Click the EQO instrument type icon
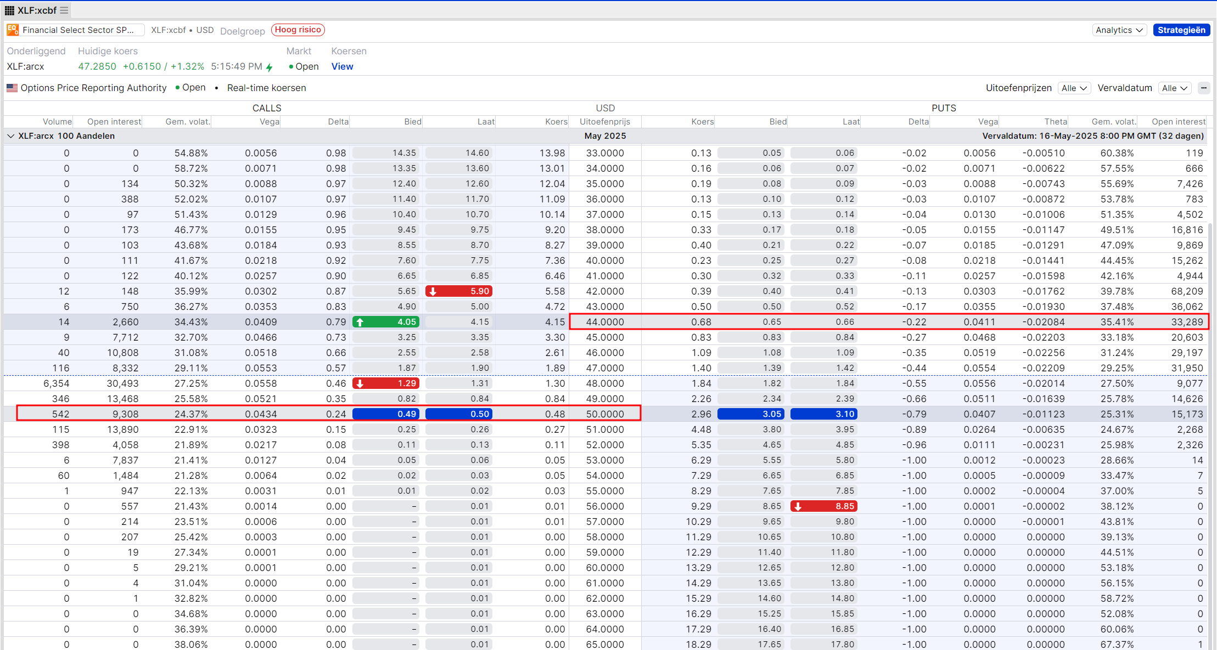 [x=13, y=30]
